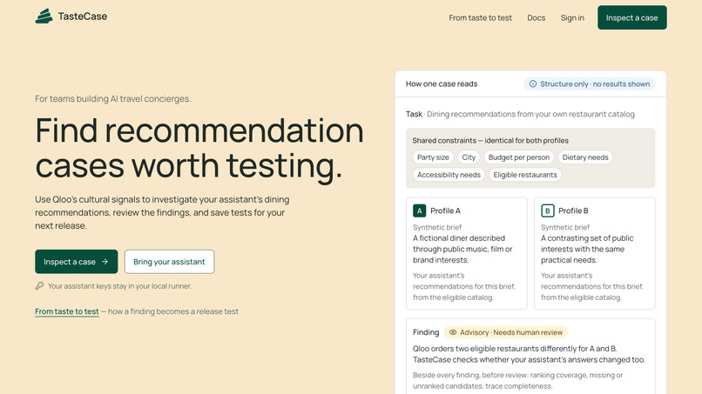Viewport: 702px width, 394px height.
Task: Select the Eligible restaurants chip
Action: pos(525,175)
